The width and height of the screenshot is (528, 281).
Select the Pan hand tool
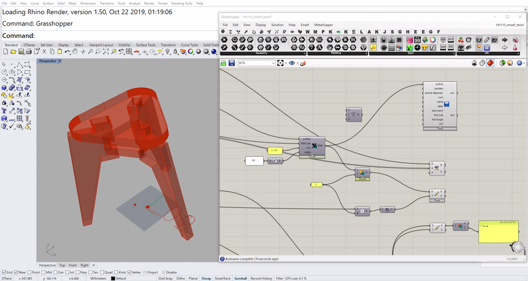pyautogui.click(x=75, y=52)
